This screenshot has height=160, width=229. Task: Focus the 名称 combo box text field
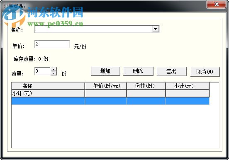[x=93, y=29]
